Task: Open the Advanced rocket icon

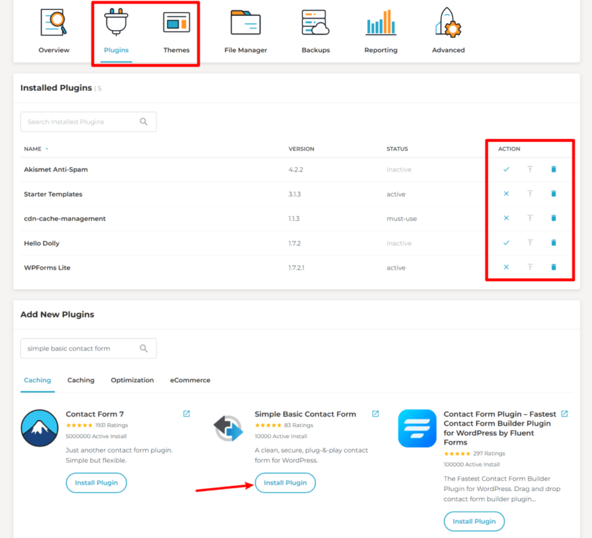Action: pos(448,23)
